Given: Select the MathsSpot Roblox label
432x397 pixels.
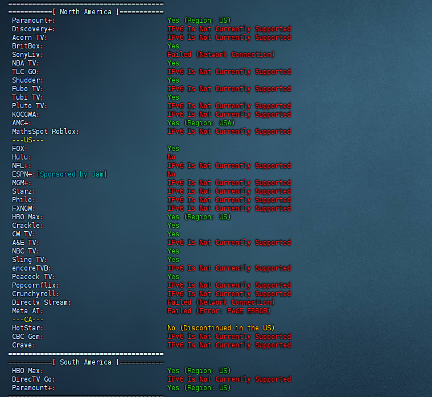Looking at the screenshot, I should (46, 132).
